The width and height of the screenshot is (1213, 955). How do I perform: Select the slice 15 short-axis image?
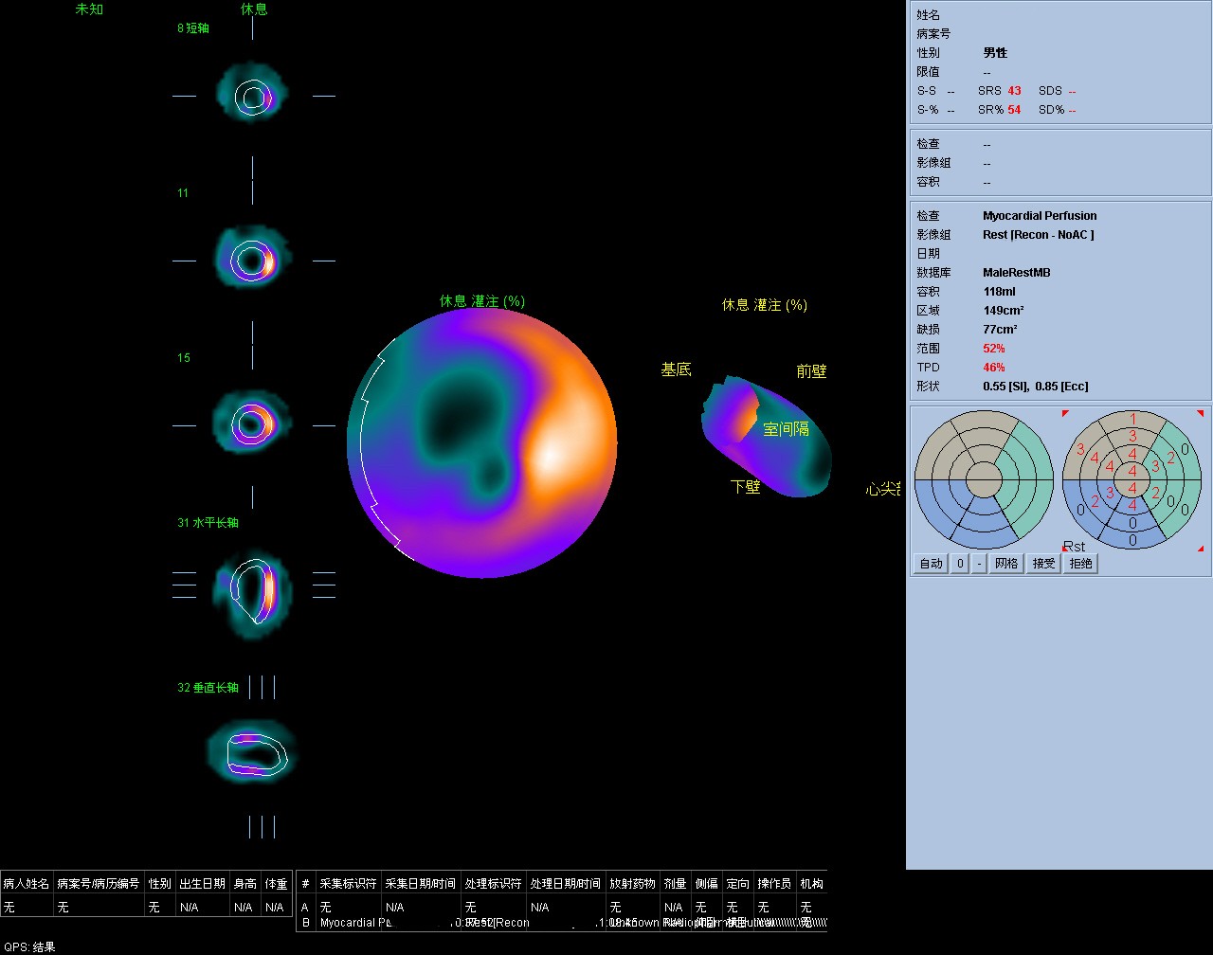point(252,424)
